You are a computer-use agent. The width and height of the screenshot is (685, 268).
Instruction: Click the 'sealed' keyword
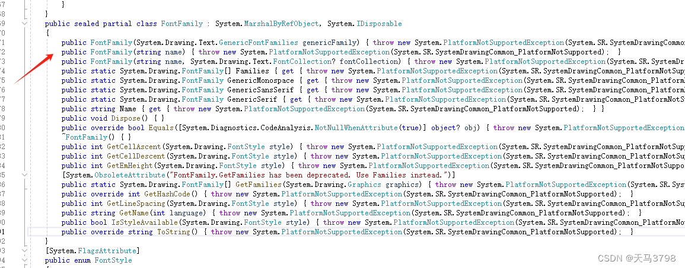[x=87, y=24]
